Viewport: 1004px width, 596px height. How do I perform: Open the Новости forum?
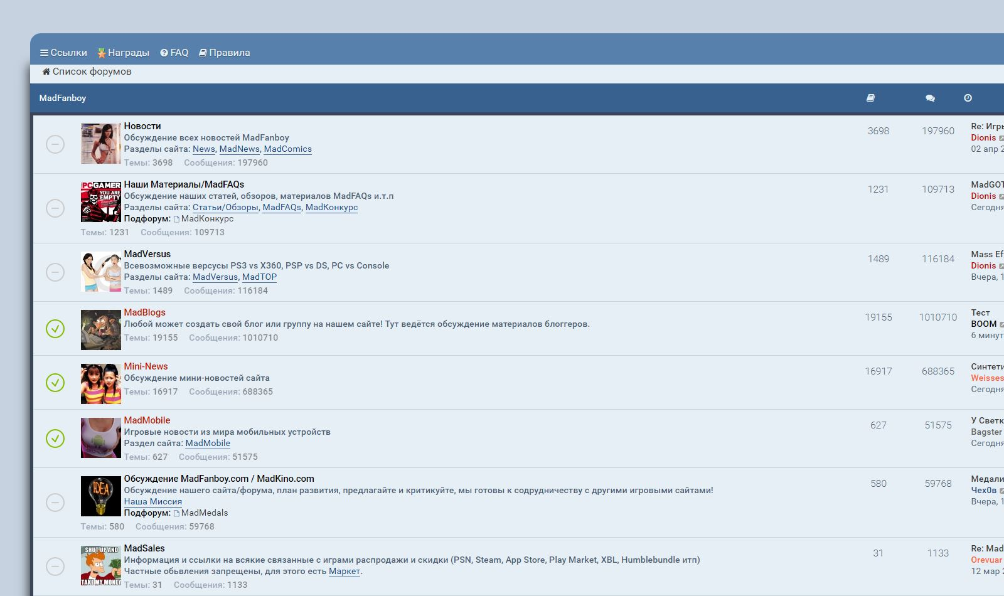click(142, 126)
